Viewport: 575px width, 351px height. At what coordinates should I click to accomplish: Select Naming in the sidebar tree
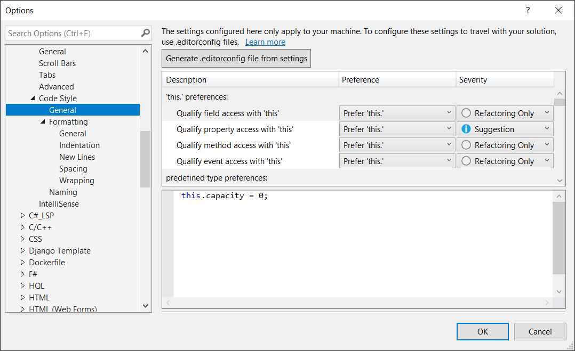[63, 192]
